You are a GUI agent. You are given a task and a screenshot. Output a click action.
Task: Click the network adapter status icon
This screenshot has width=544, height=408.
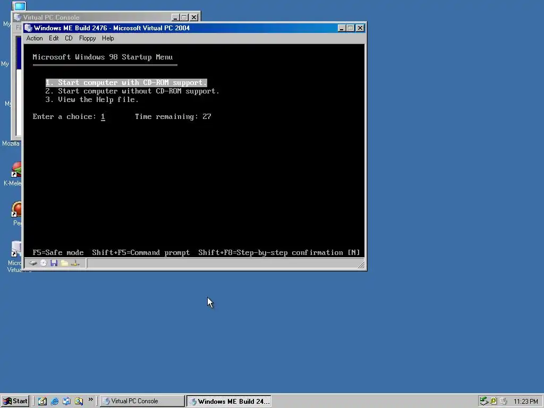click(x=75, y=263)
